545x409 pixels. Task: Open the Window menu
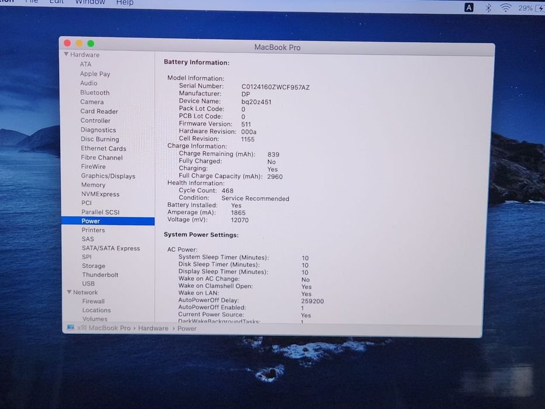click(90, 2)
